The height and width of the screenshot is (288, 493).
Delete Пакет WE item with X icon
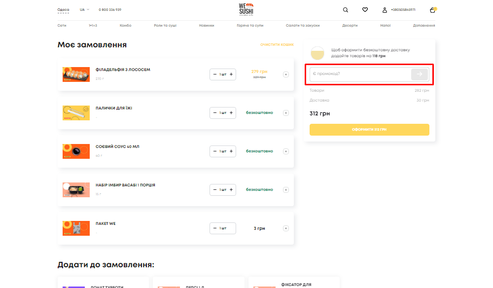286,228
